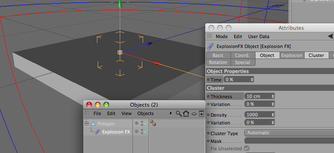Click the Explosion FX object icon

tap(97, 132)
